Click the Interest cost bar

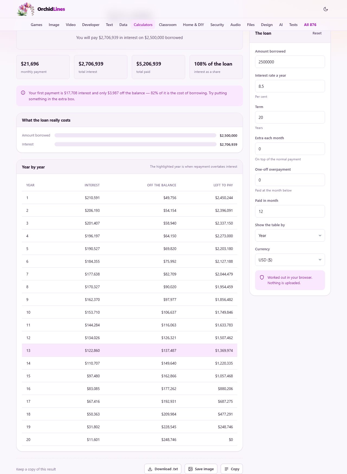click(135, 144)
